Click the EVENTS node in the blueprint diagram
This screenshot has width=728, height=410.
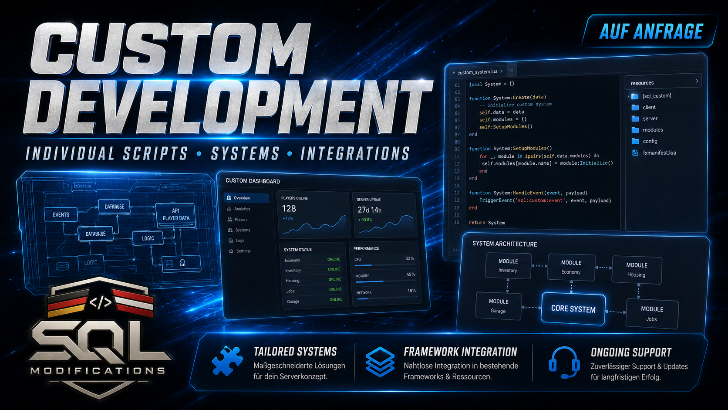click(x=61, y=215)
